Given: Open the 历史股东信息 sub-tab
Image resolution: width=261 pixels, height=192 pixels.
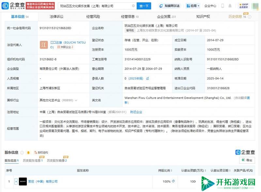Looking at the screenshot, I should [33, 161].
